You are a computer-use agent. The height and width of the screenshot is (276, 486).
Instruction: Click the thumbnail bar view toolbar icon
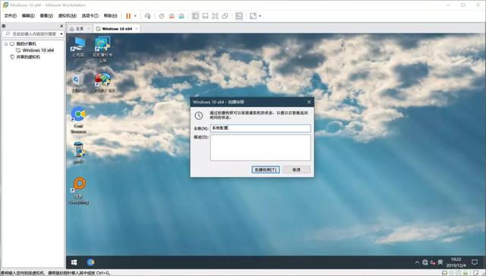[x=205, y=16]
